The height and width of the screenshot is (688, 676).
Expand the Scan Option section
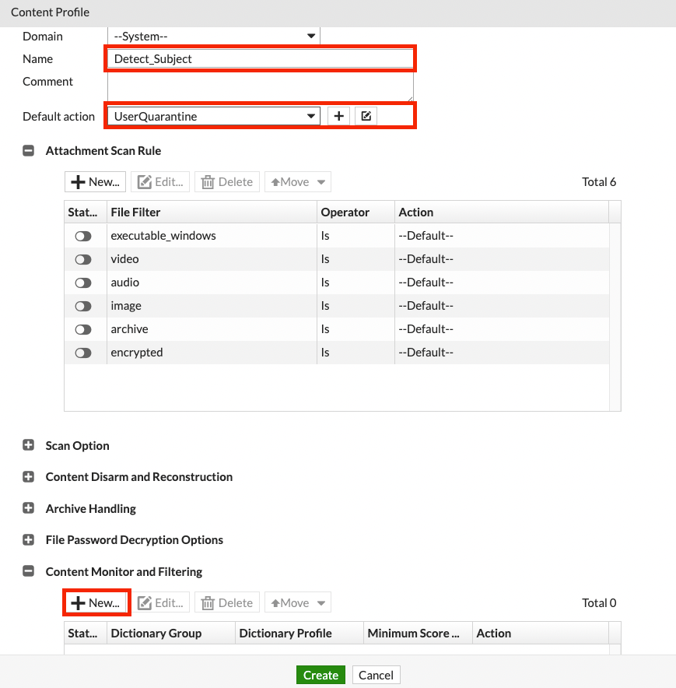pos(29,446)
